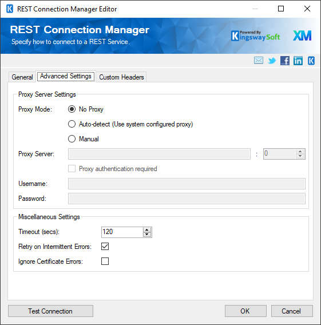The image size is (321, 325).
Task: Click the XM logo in the banner
Action: 302,35
